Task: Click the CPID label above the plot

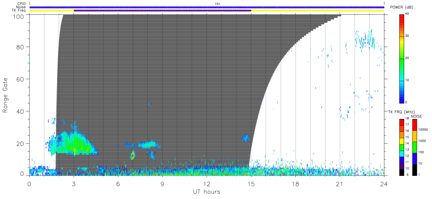Action: coord(21,4)
